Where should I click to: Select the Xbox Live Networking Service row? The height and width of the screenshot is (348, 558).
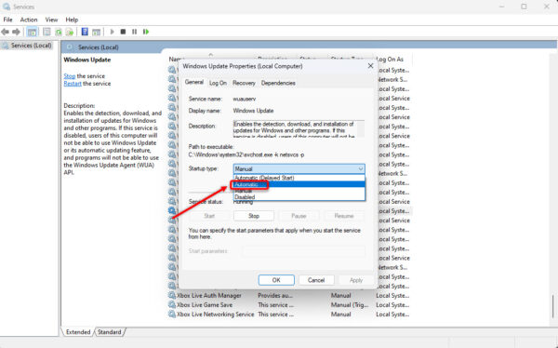coord(290,315)
